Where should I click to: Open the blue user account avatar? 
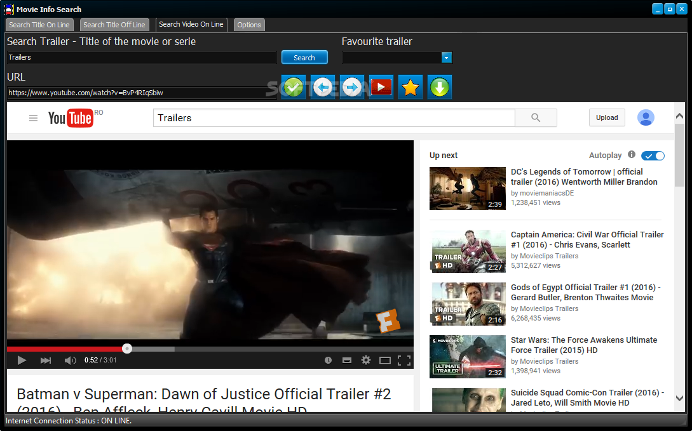pyautogui.click(x=646, y=117)
